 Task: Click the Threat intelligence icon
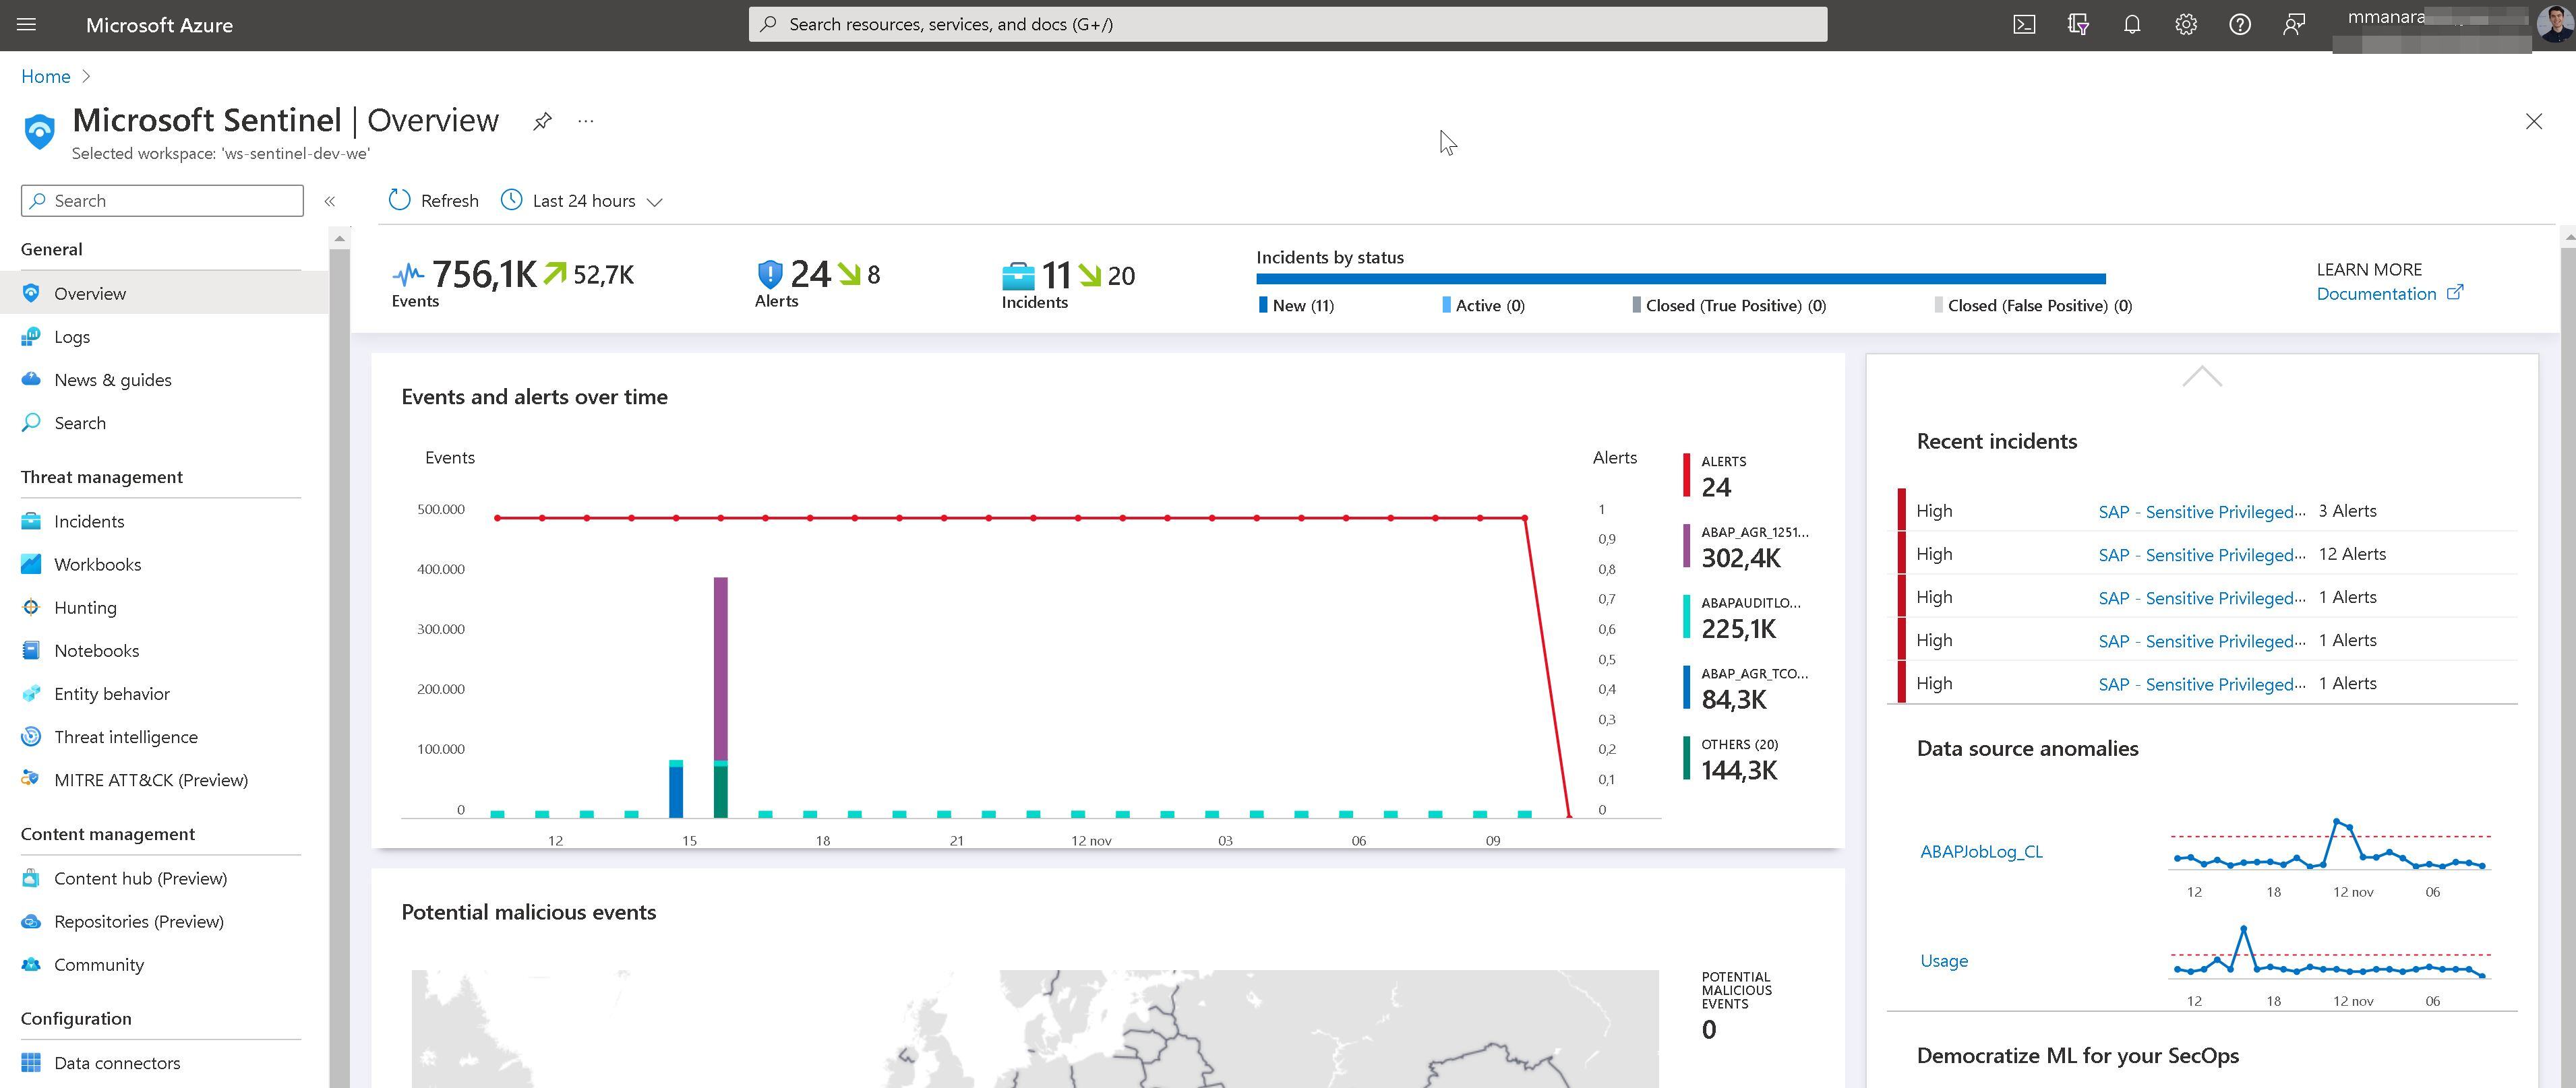[31, 736]
